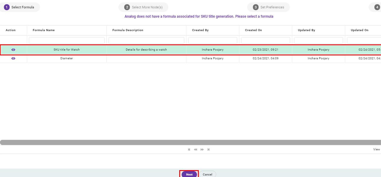This screenshot has width=381, height=177.
Task: Click the View label in pager
Action: click(x=376, y=149)
